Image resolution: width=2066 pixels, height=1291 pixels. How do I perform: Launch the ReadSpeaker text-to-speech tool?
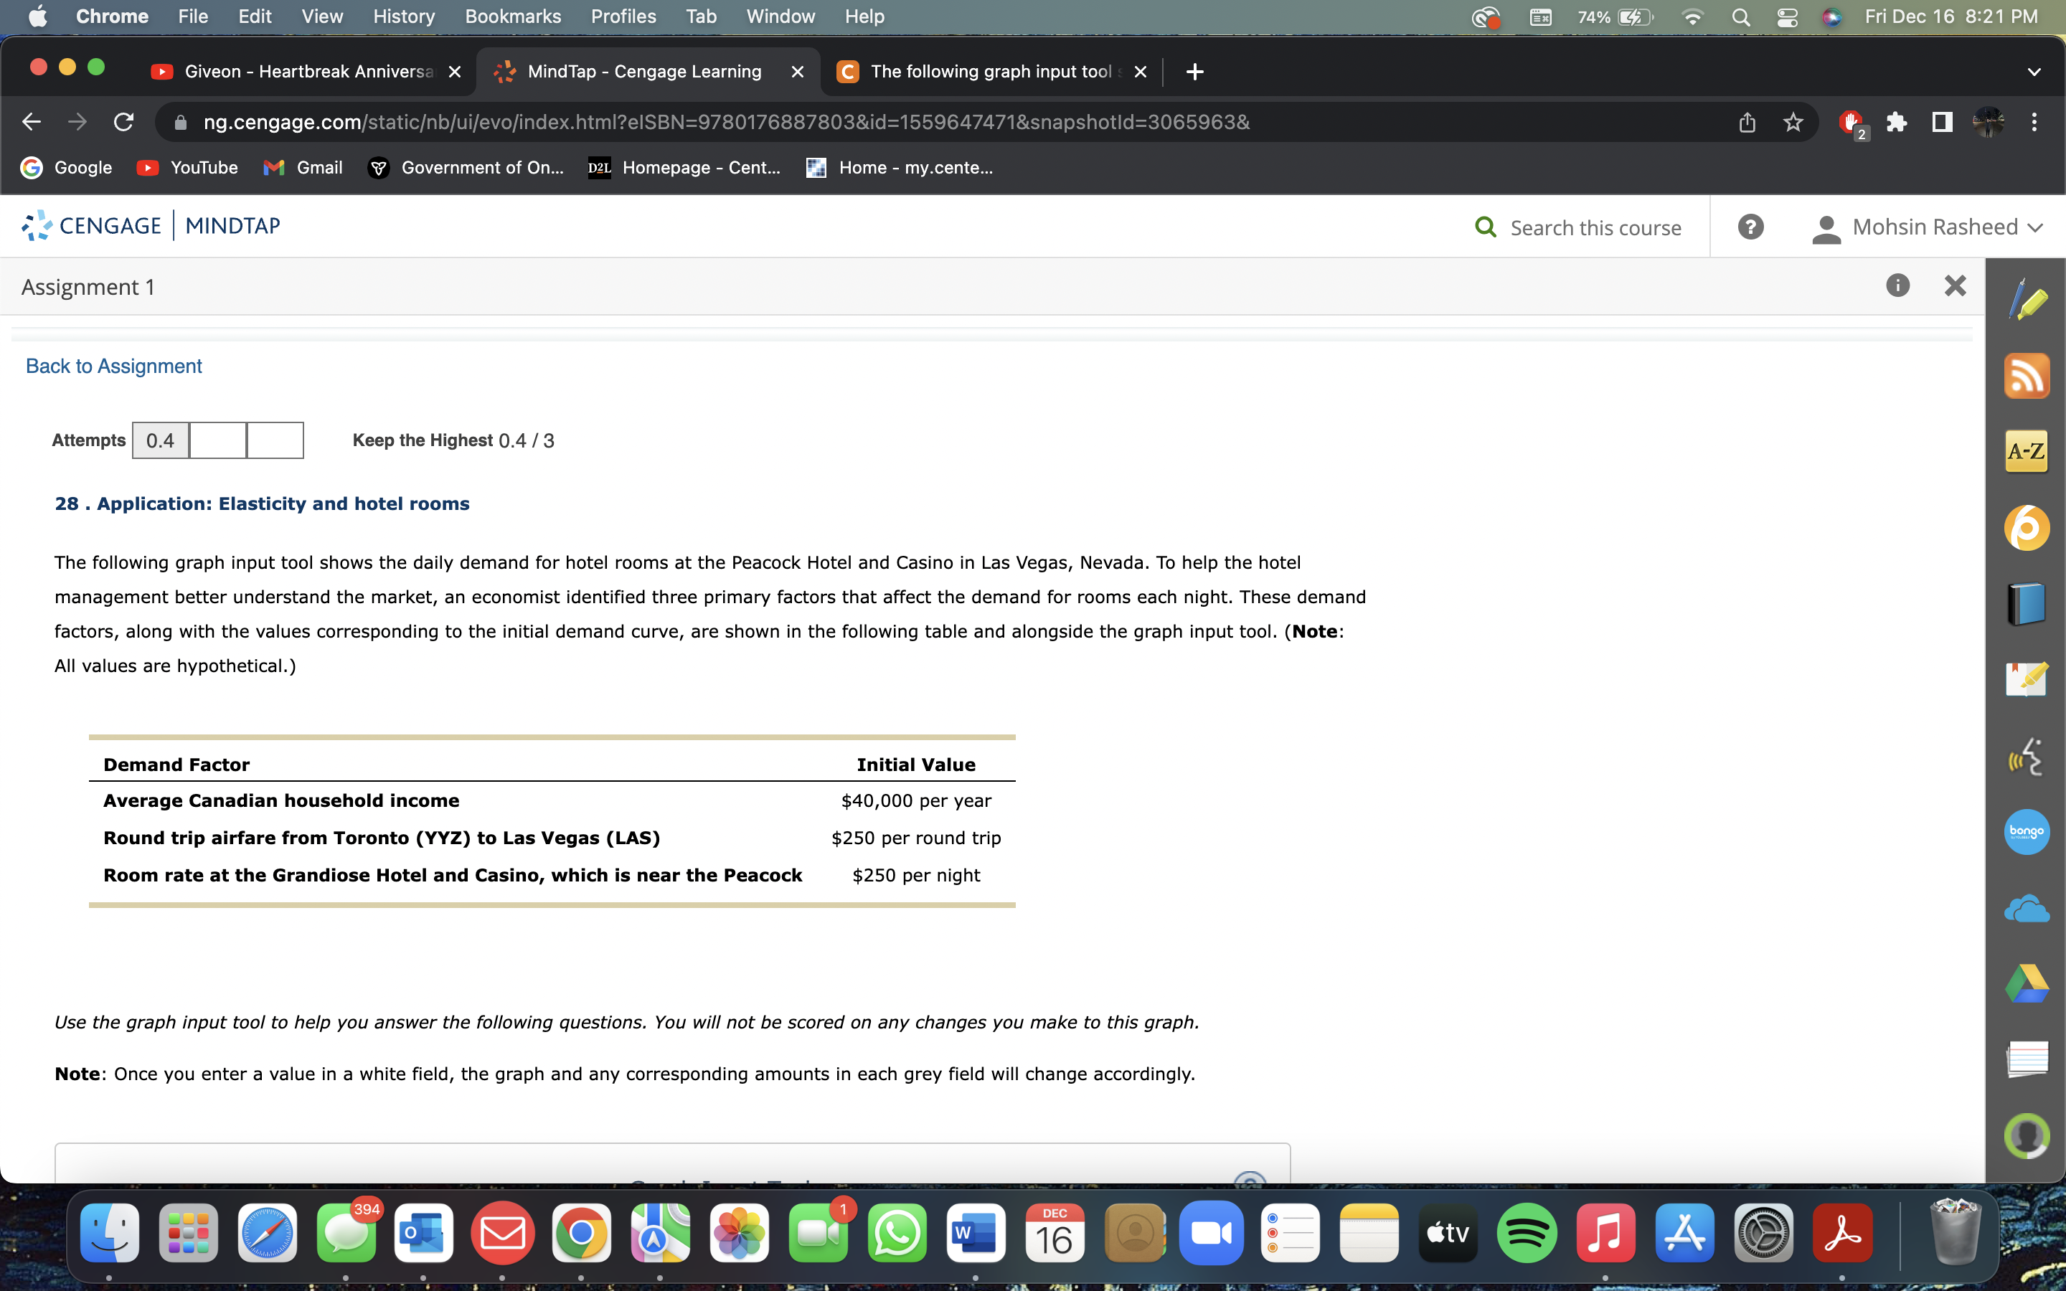pyautogui.click(x=2027, y=756)
